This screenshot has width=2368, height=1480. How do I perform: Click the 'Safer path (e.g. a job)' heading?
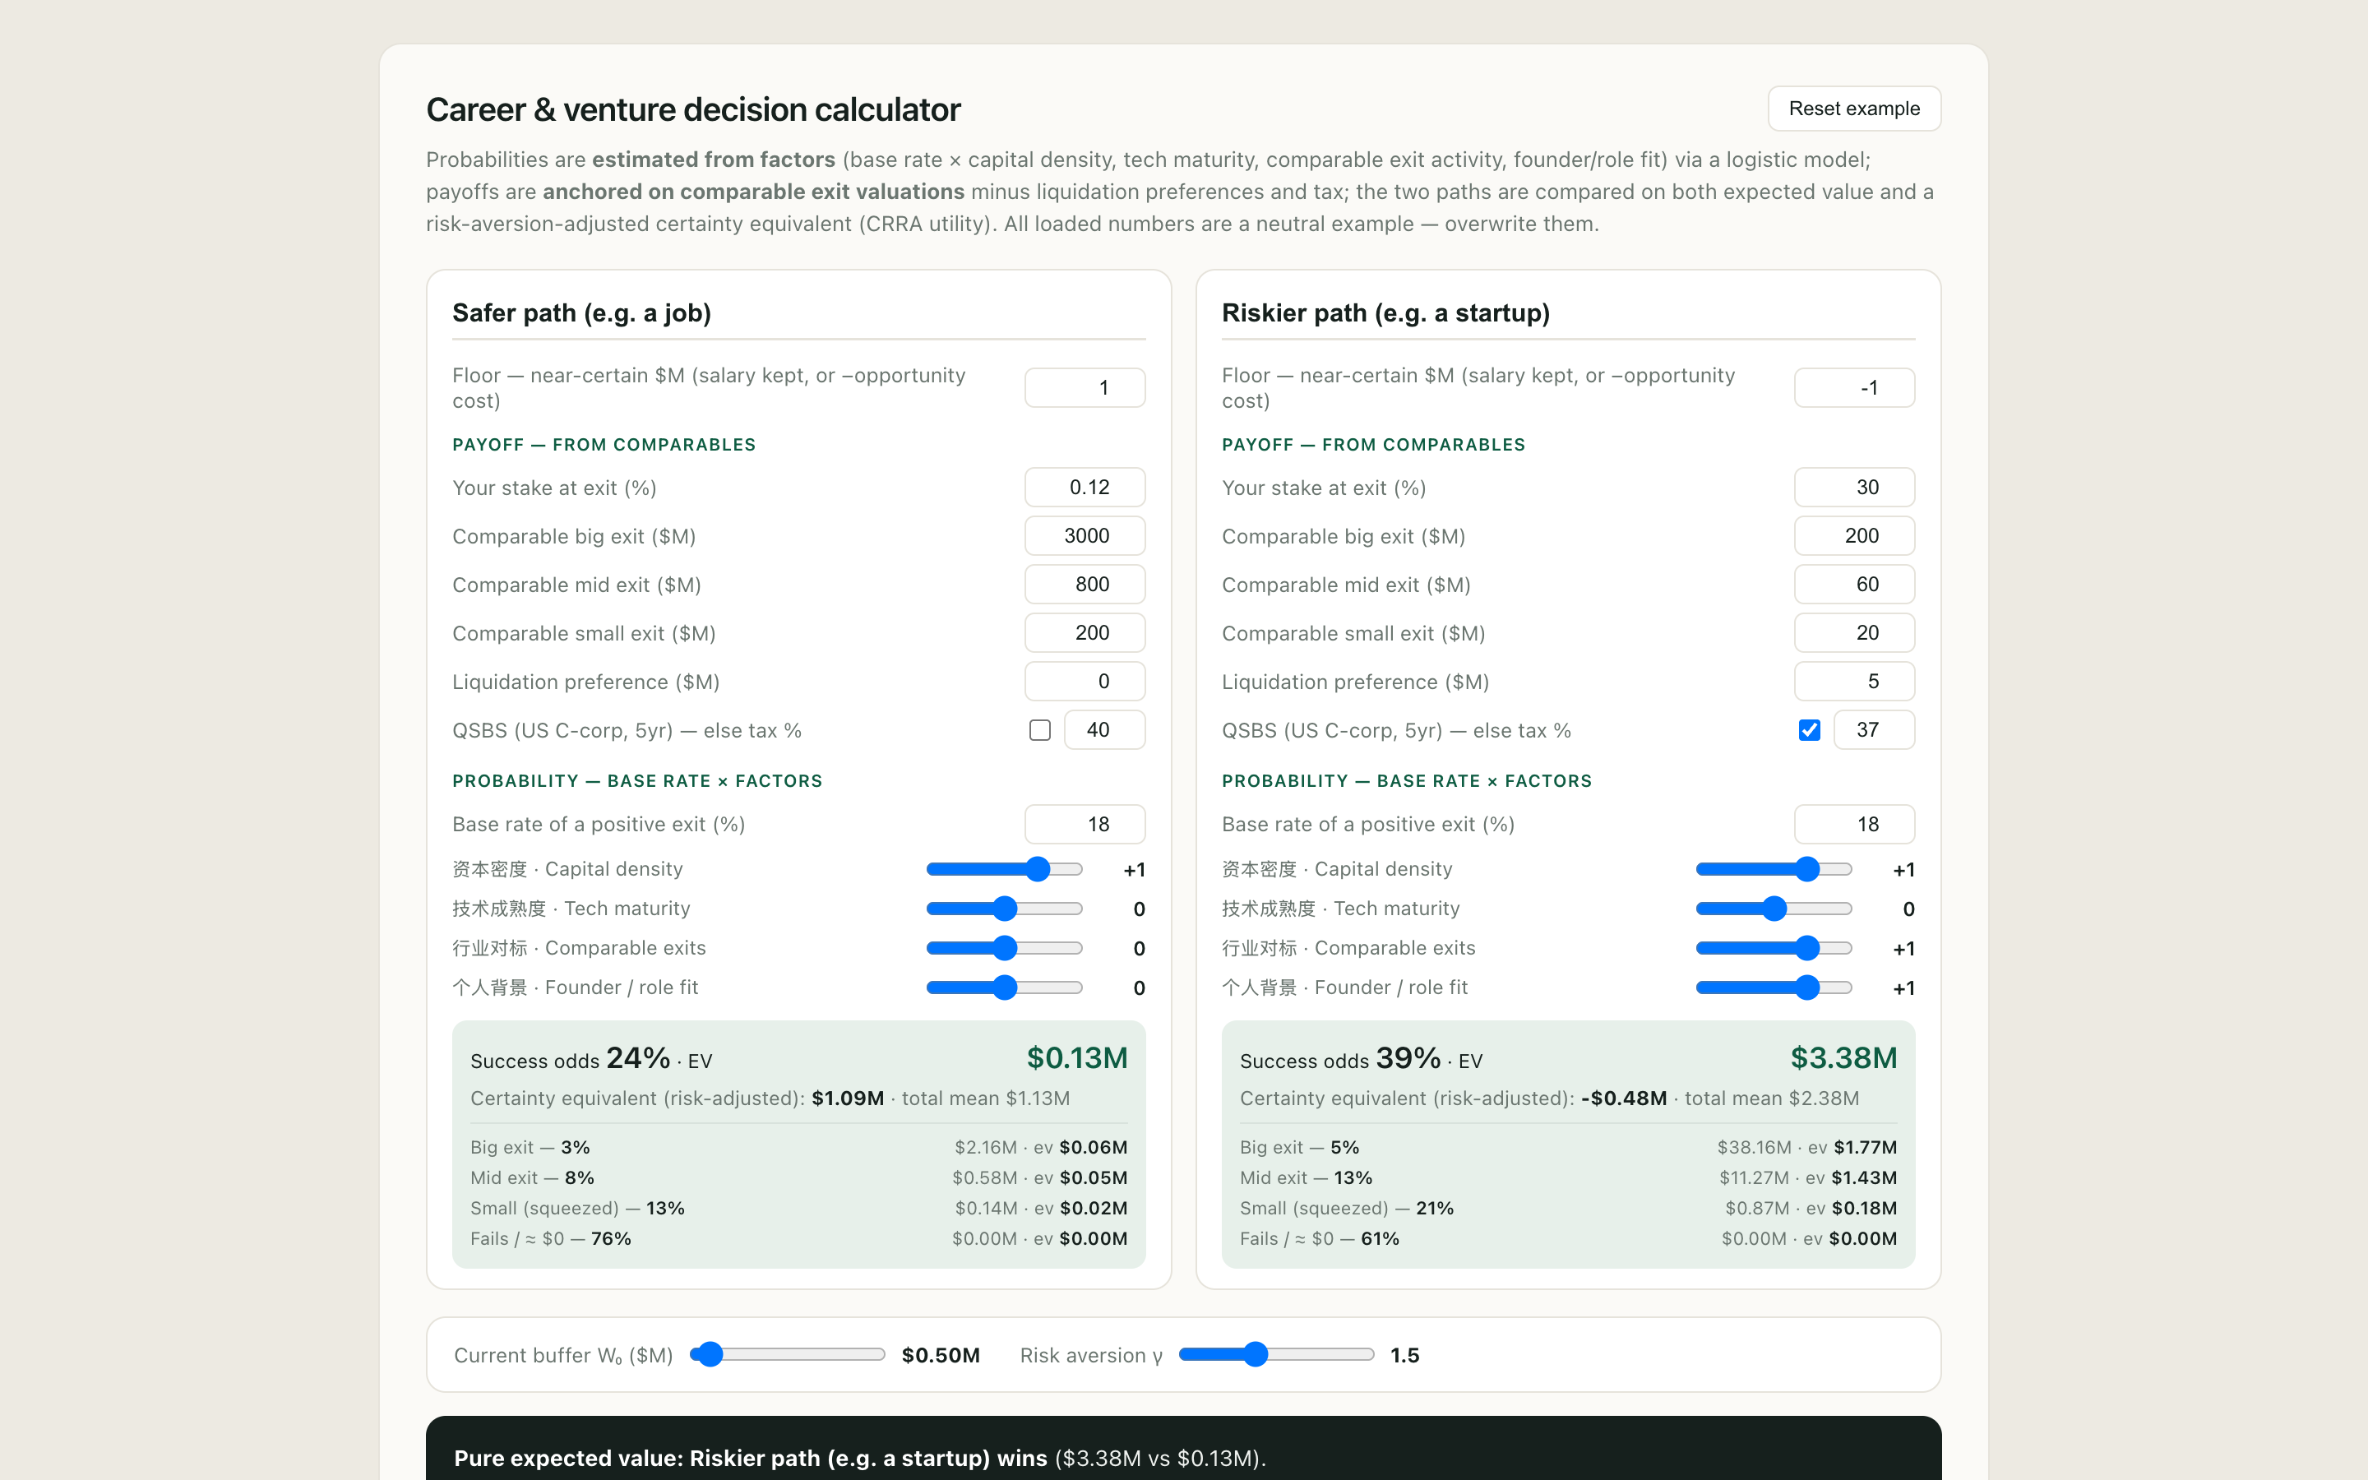581,313
